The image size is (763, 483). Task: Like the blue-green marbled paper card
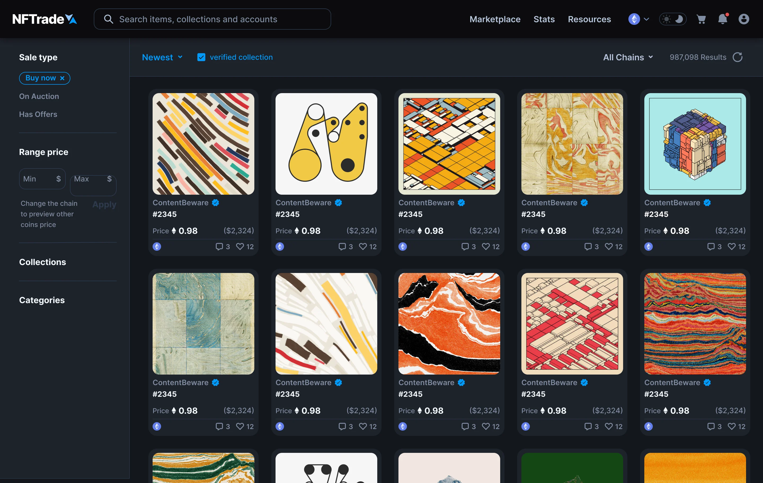240,426
